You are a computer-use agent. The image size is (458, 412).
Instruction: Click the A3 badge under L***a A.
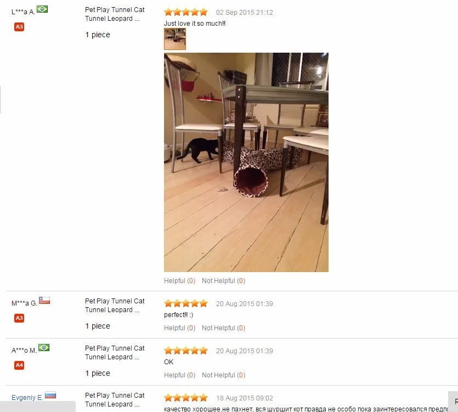coord(19,27)
